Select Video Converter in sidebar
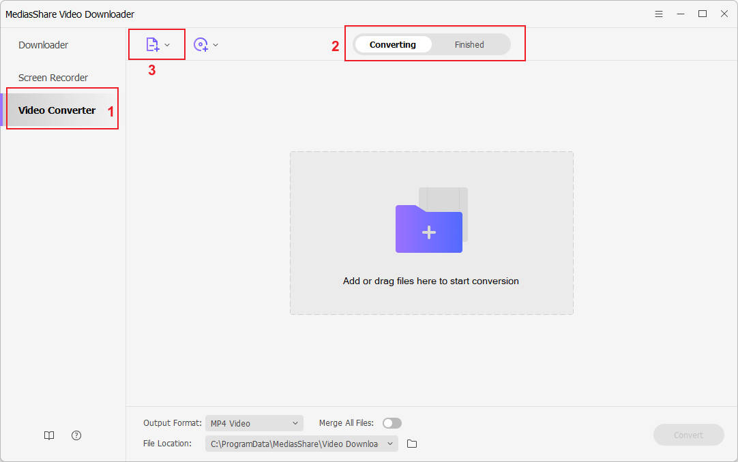This screenshot has width=738, height=462. [57, 110]
